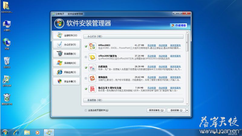Click 保存安装包 link for office2007兼容包
Viewport: 242px width, 136px height.
tap(175, 56)
